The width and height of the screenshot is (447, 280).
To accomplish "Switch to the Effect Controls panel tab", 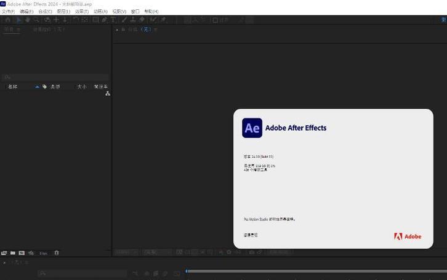I will (x=49, y=29).
